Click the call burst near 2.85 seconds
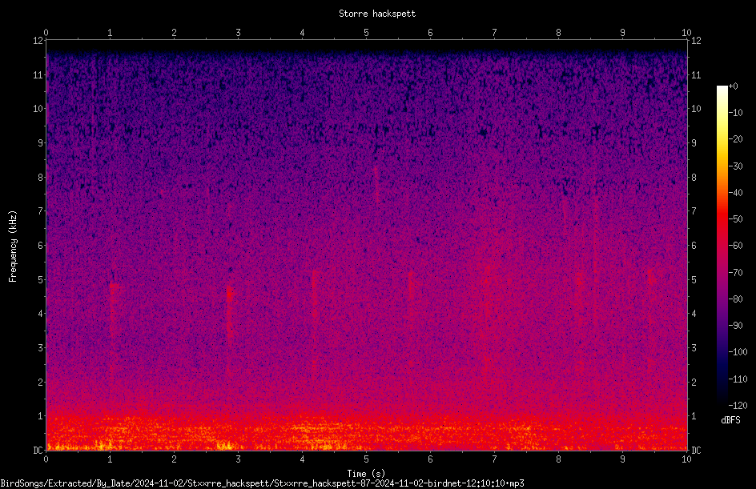 (x=230, y=295)
